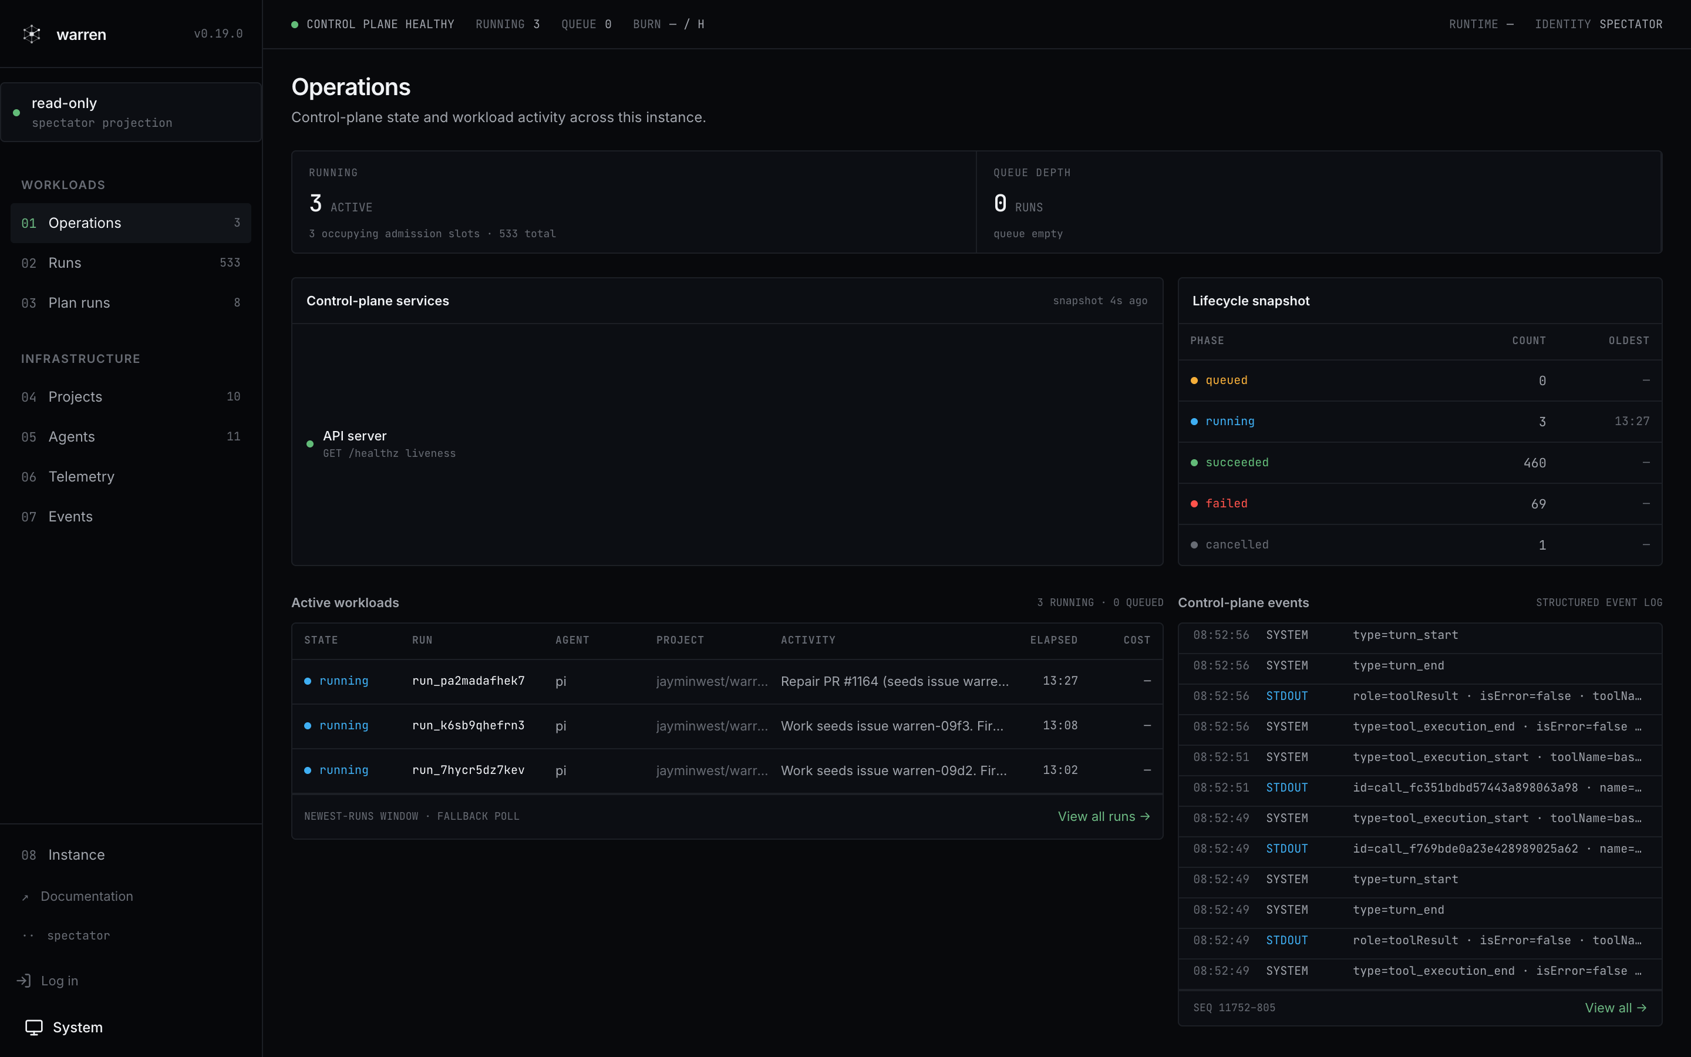Image resolution: width=1691 pixels, height=1057 pixels.
Task: Click the version v0.19.0 label
Action: [218, 33]
